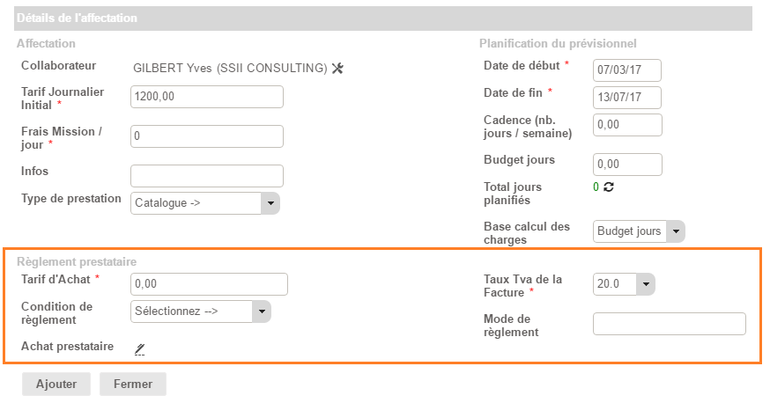The width and height of the screenshot is (770, 403).
Task: Click the Budget jours input field
Action: click(627, 165)
